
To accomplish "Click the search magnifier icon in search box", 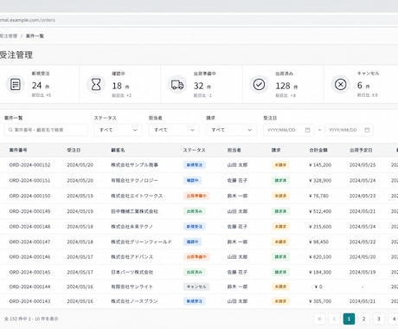I will click(x=10, y=130).
